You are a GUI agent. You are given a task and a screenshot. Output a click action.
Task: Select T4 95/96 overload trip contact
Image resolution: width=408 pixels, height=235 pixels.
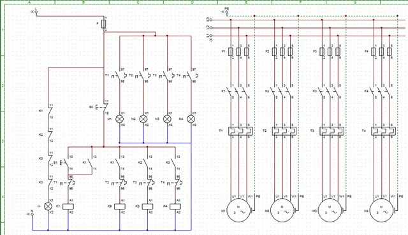(175, 183)
